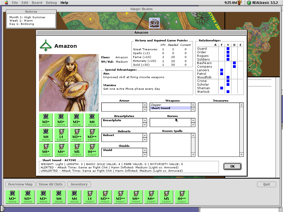283x212 pixels.
Task: Click Show All Chits button
Action: (51, 184)
